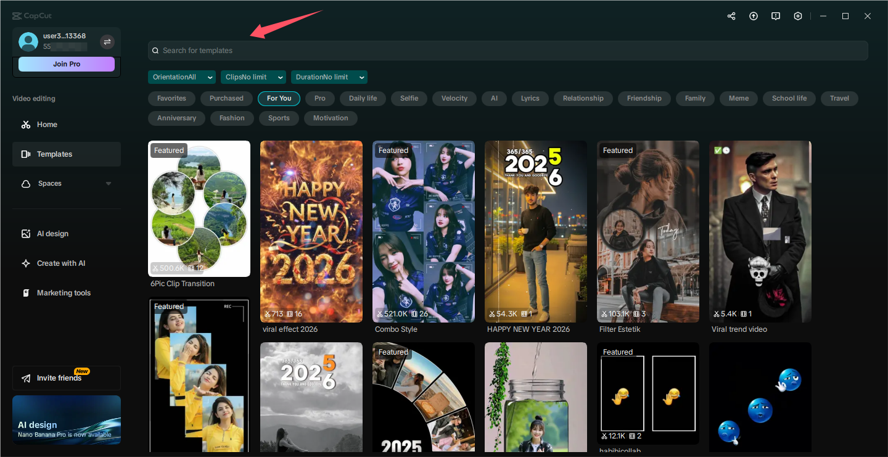This screenshot has height=457, width=888.
Task: Open the Clips limit dropdown
Action: (253, 76)
